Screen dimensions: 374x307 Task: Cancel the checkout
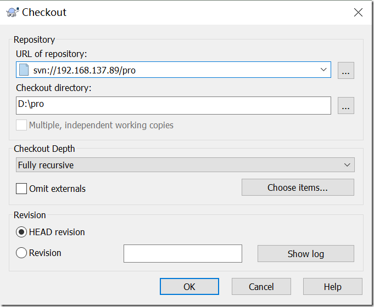(x=261, y=287)
